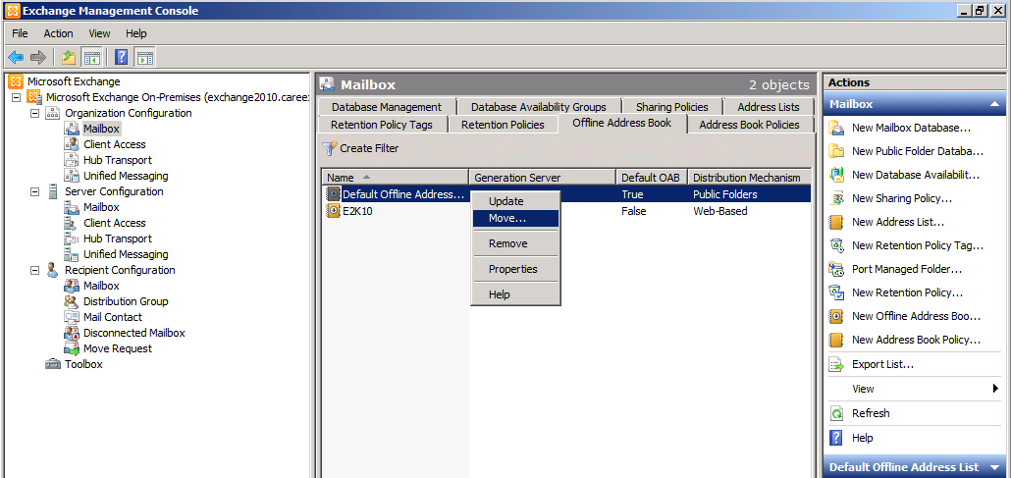Viewport: 1011px width, 478px height.
Task: Click the Web-Based cell in E2K10 row
Action: [720, 211]
